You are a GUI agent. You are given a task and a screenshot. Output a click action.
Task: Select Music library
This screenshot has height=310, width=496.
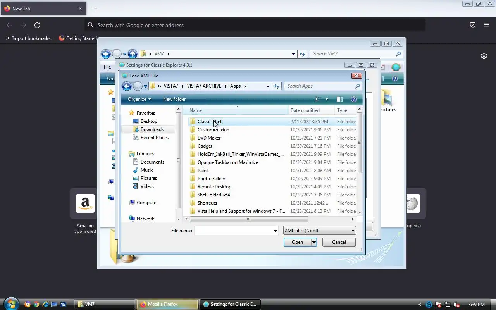[x=146, y=170]
